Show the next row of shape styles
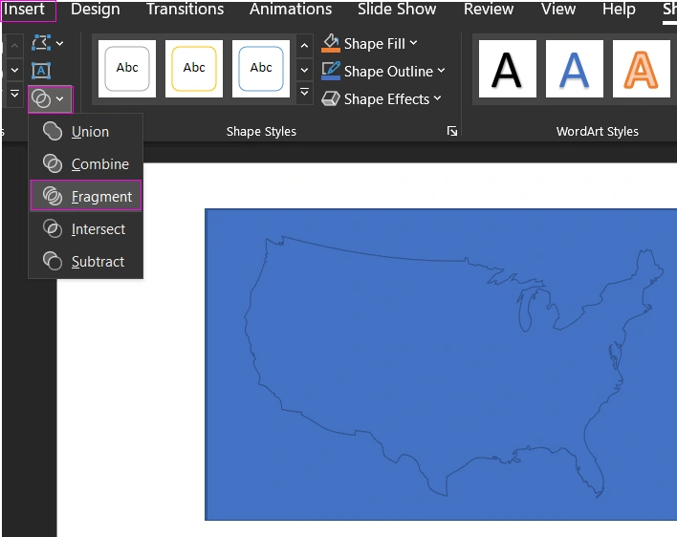 tap(304, 70)
